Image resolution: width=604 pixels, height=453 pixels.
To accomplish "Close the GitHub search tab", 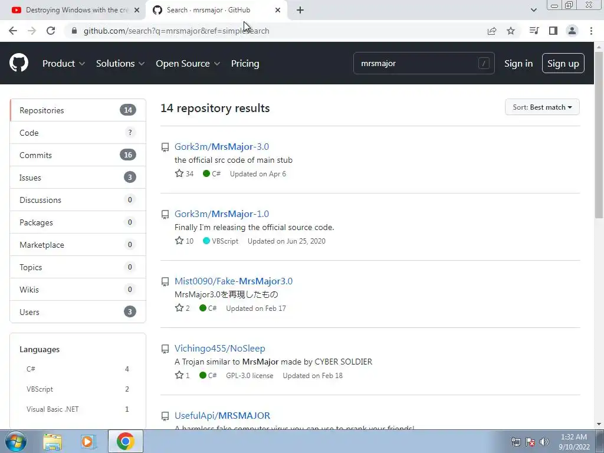I will (278, 10).
